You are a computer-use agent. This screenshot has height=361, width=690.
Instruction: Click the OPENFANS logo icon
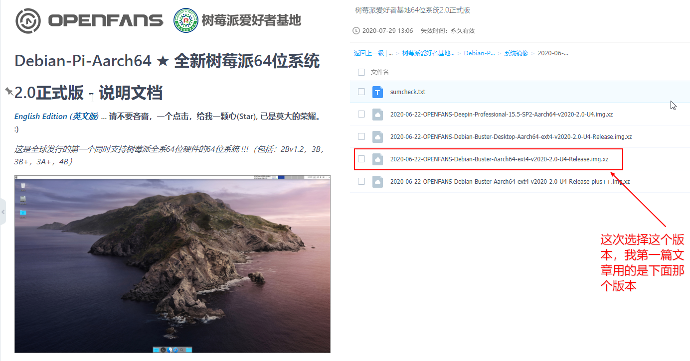click(x=28, y=20)
